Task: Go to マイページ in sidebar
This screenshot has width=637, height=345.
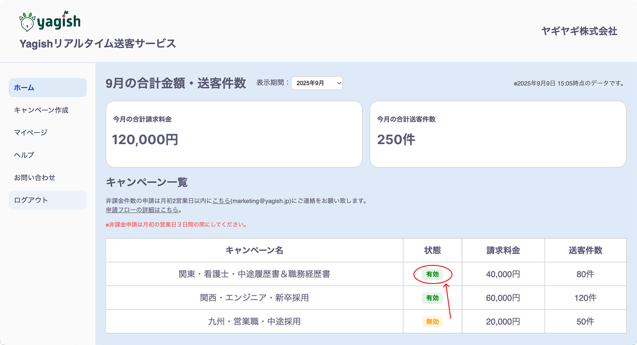Action: [x=30, y=133]
